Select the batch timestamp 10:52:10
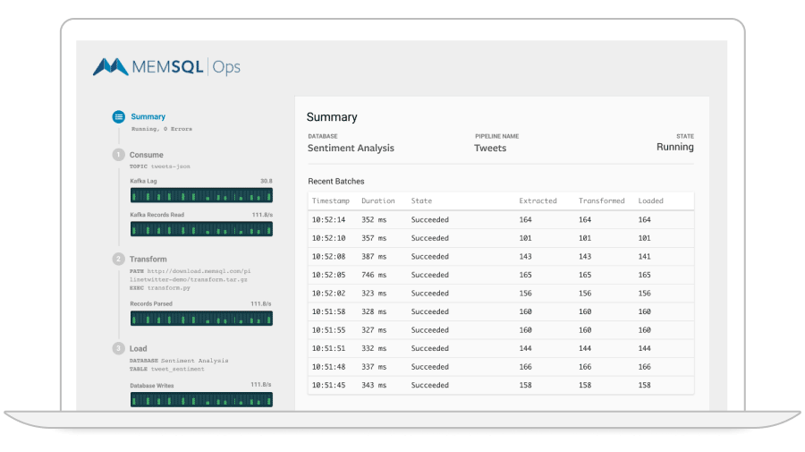Image resolution: width=805 pixels, height=452 pixels. (x=328, y=238)
